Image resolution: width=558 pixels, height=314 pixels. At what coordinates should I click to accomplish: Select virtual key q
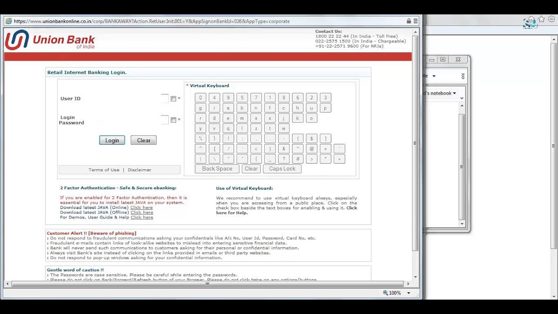tap(228, 129)
